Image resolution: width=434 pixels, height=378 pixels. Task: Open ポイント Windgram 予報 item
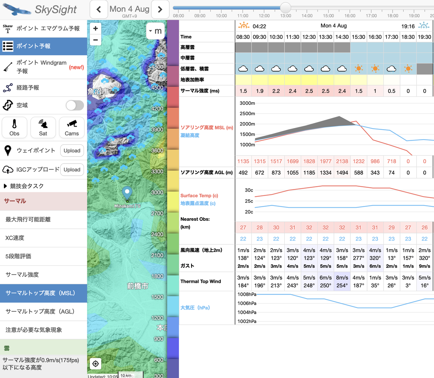tap(44, 67)
